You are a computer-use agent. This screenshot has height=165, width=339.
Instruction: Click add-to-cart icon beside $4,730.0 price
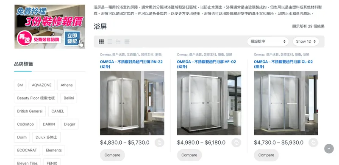click(x=313, y=143)
